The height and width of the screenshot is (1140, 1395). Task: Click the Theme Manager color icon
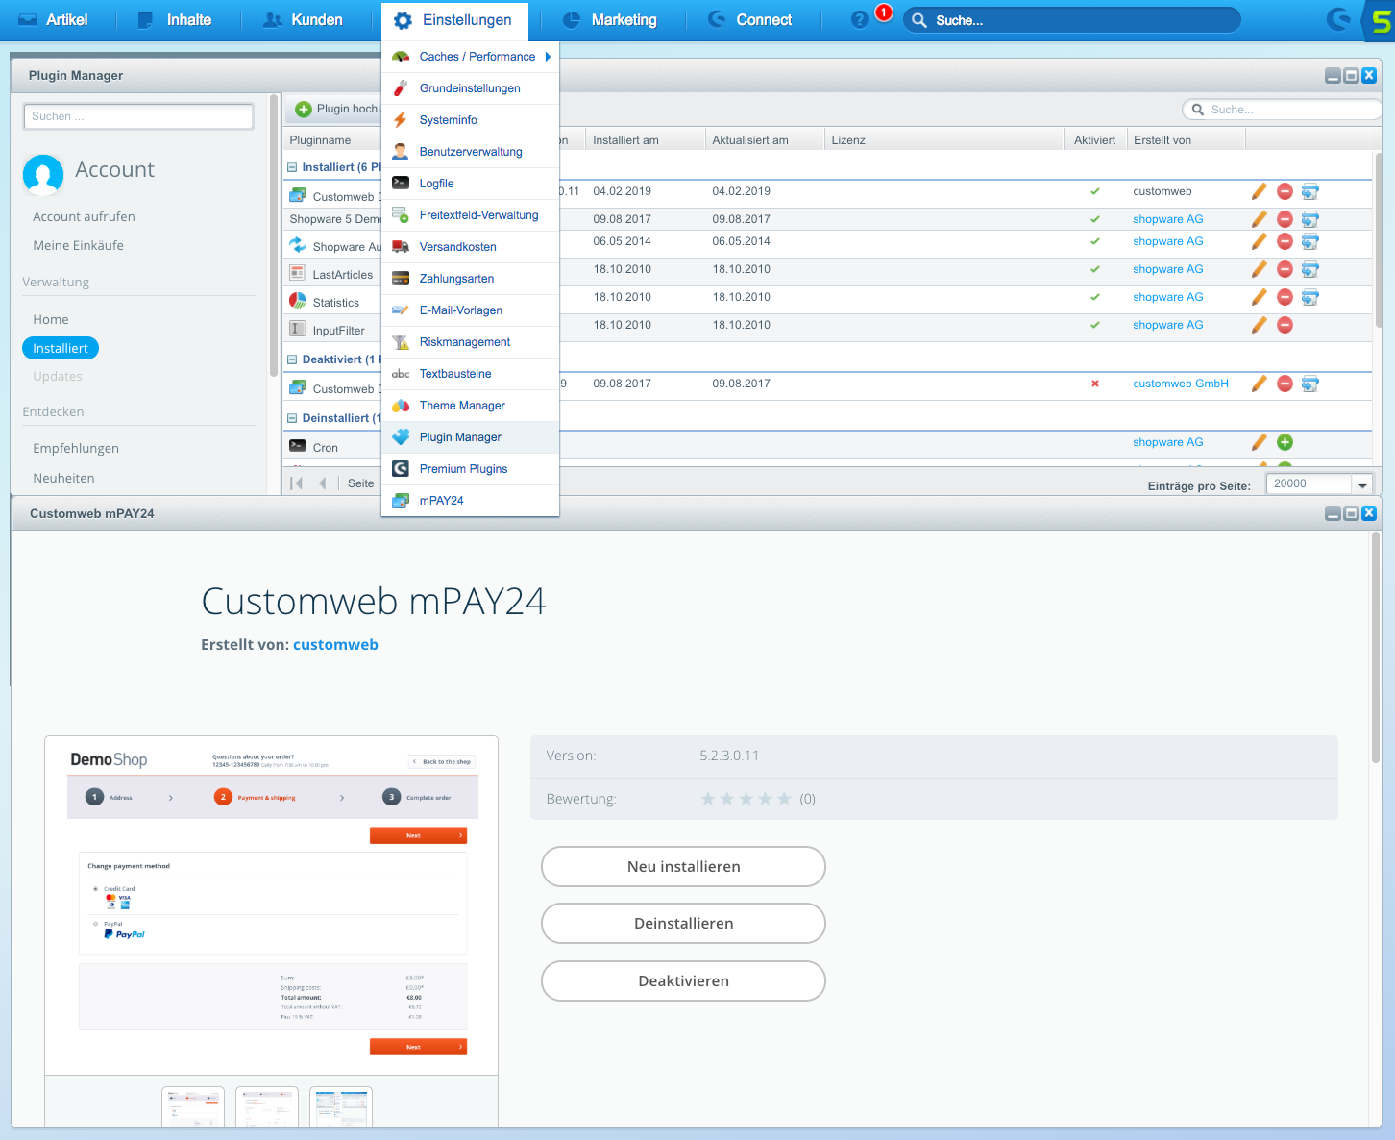[401, 406]
